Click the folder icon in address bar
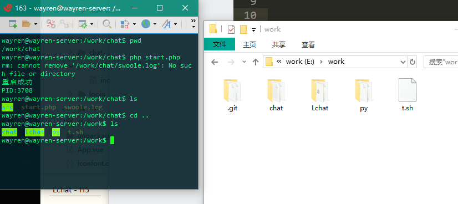Screen dimensions: 458x204 click(x=269, y=62)
